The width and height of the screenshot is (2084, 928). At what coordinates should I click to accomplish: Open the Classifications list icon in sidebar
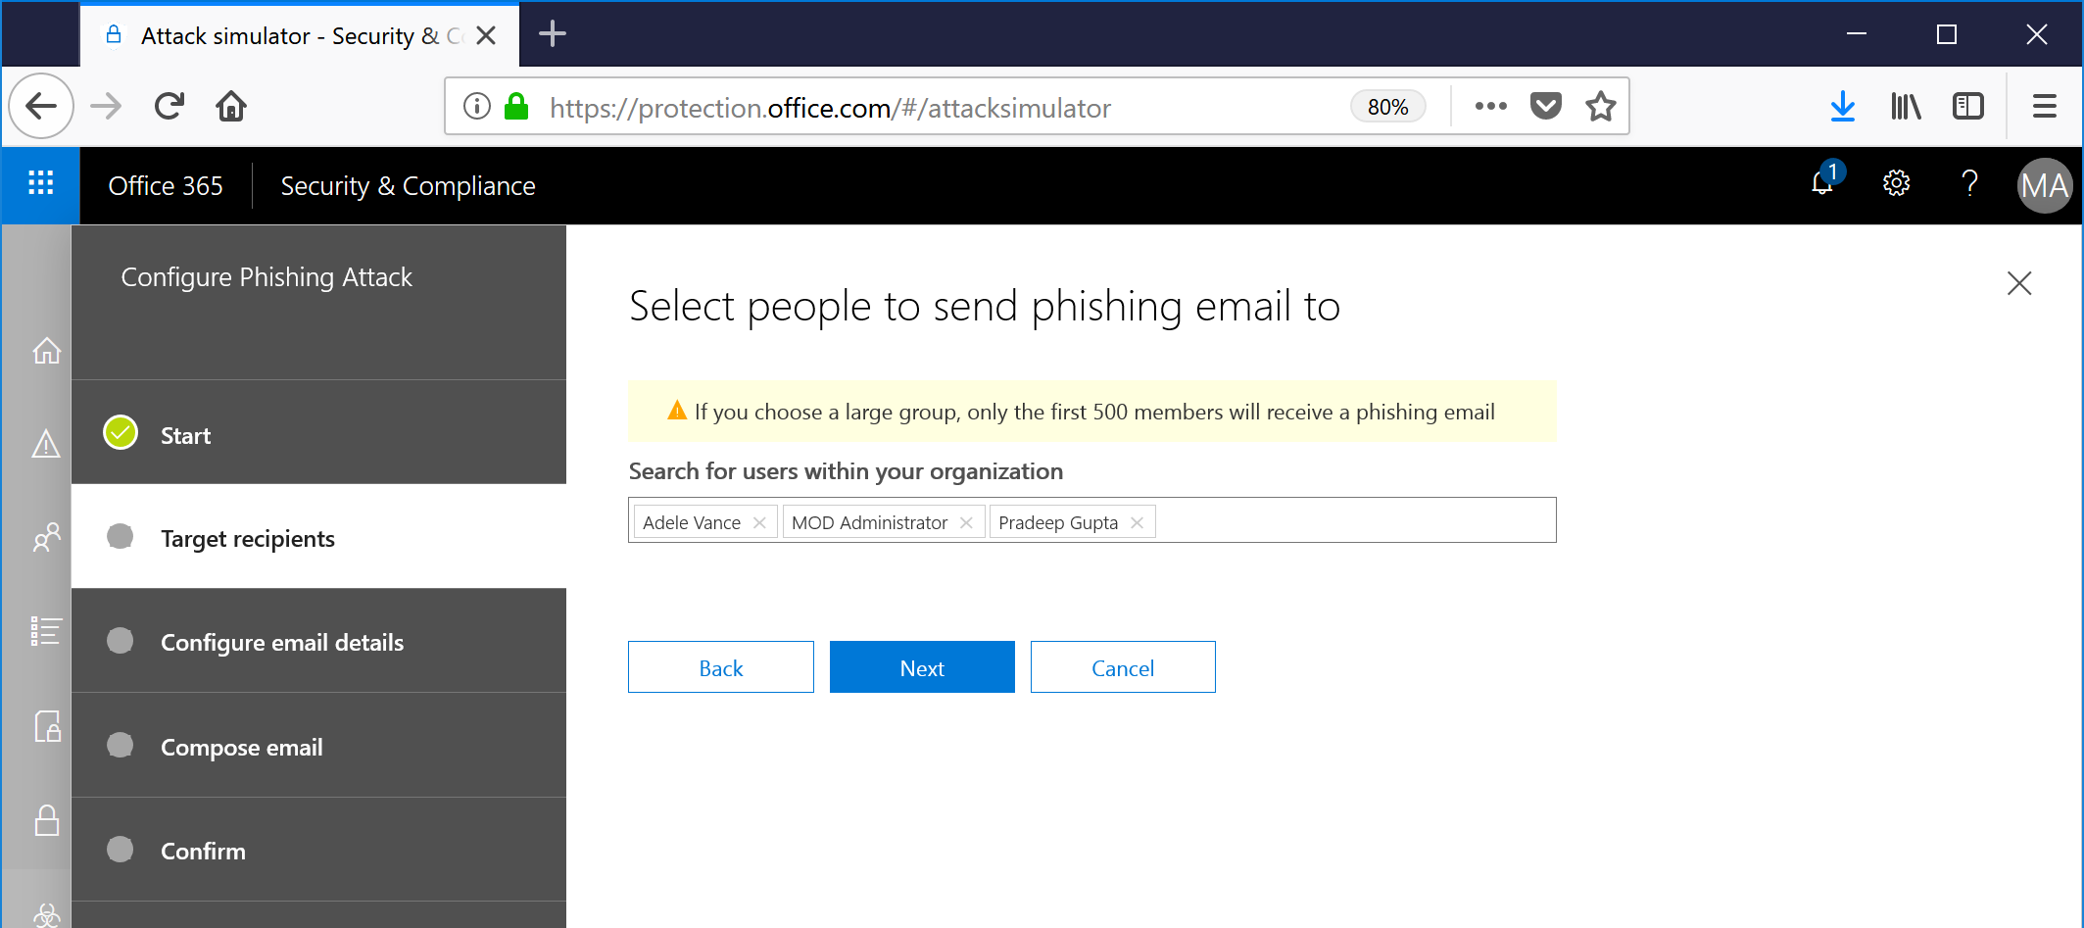coord(45,631)
